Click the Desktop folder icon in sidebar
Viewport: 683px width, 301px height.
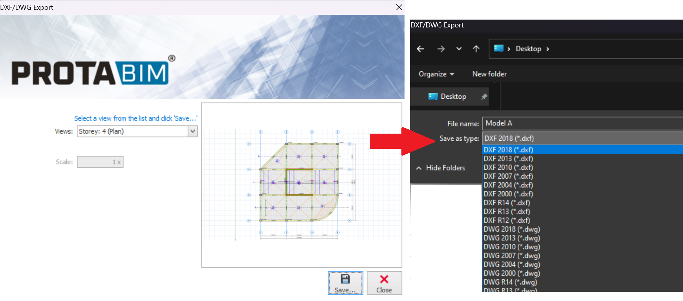pos(433,96)
